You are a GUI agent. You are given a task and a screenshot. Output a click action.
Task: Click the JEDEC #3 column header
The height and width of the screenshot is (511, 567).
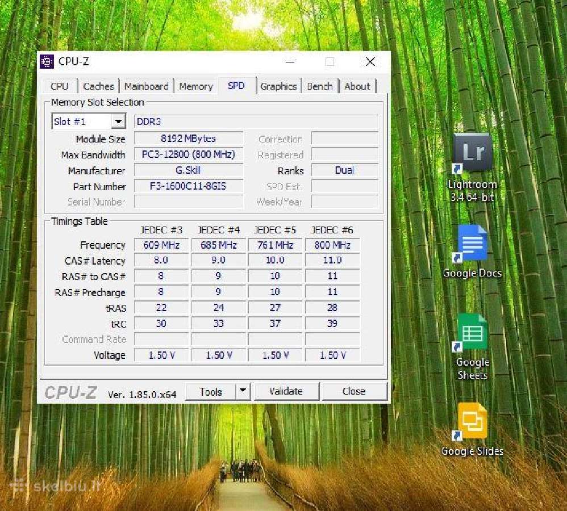(x=161, y=230)
